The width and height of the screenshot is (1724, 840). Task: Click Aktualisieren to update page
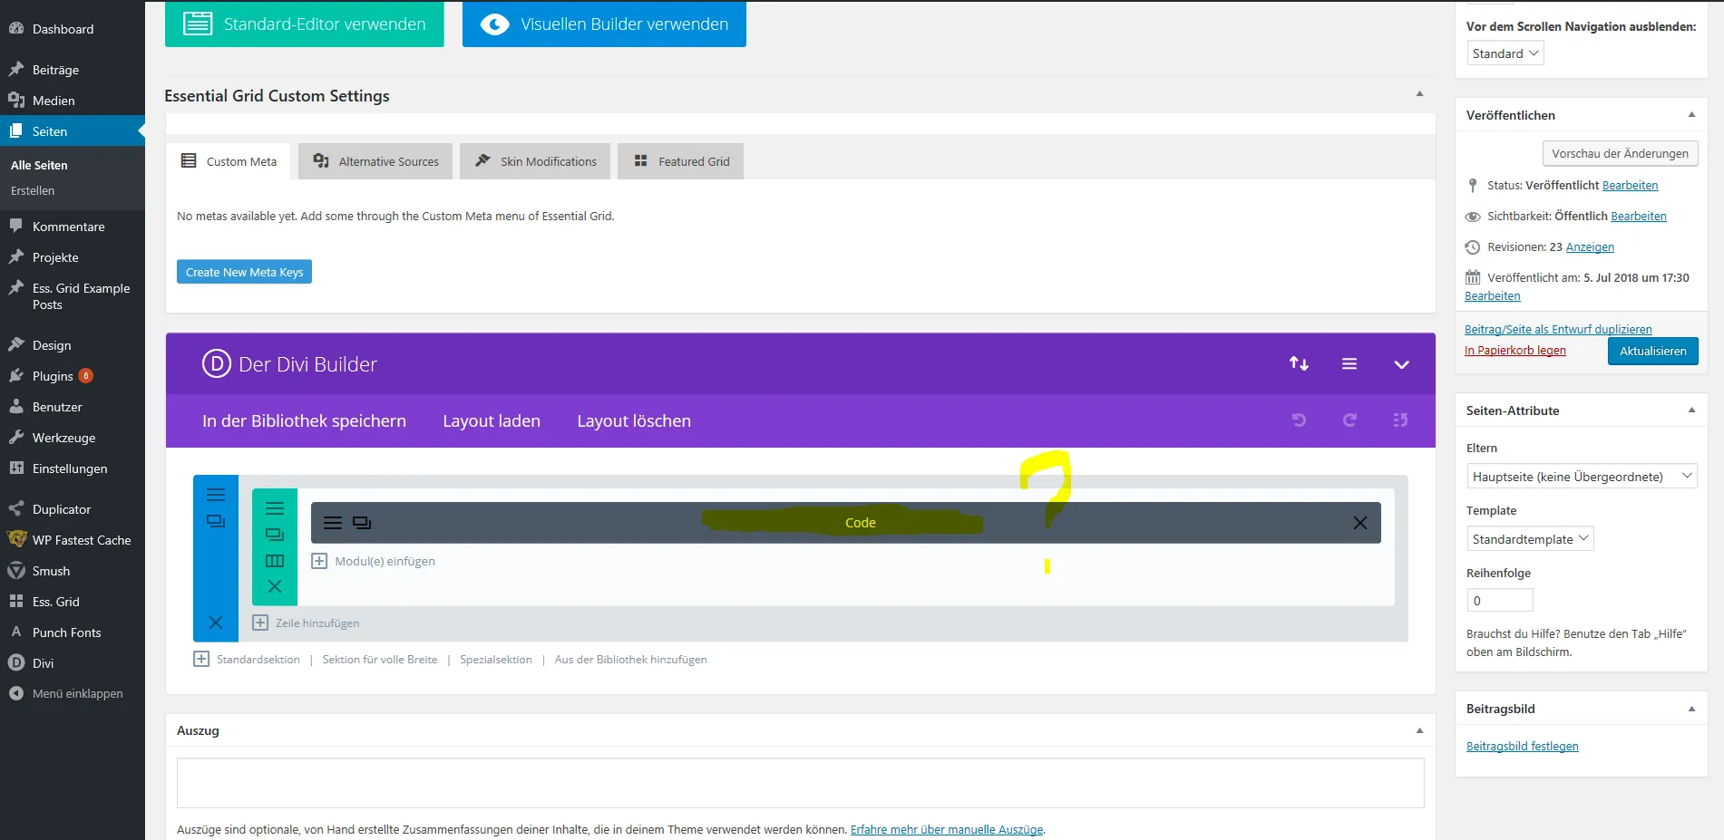click(1652, 351)
